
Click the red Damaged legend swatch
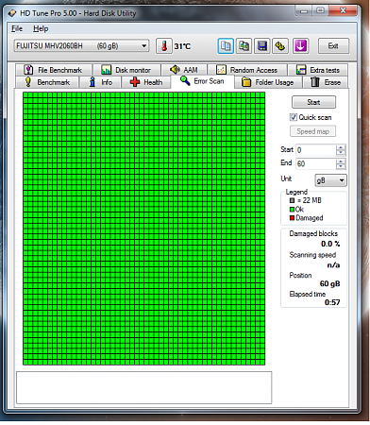pyautogui.click(x=292, y=218)
